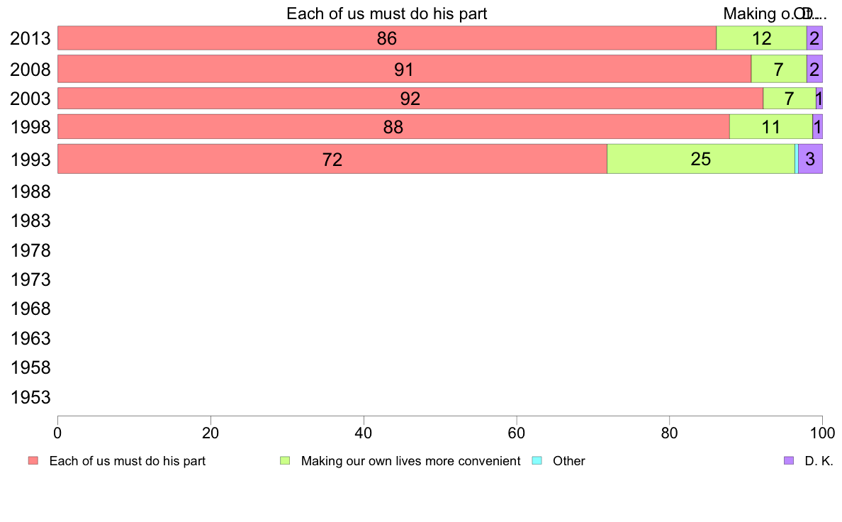The height and width of the screenshot is (522, 842).
Task: Click the purple 3 segment for 1993
Action: point(810,159)
